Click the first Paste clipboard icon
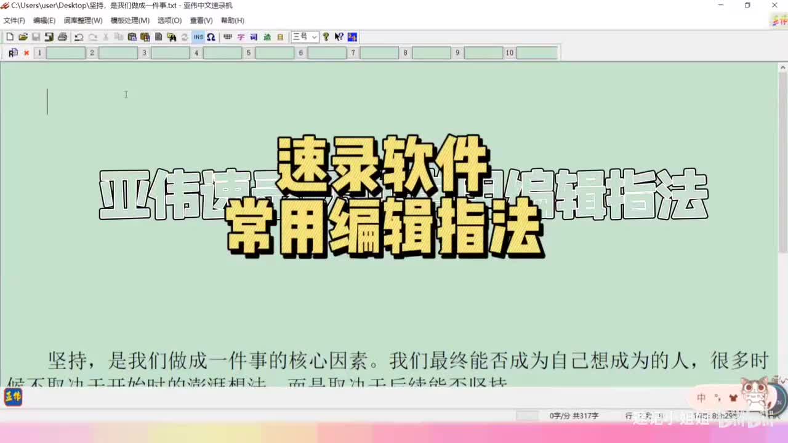The image size is (788, 443). 132,37
